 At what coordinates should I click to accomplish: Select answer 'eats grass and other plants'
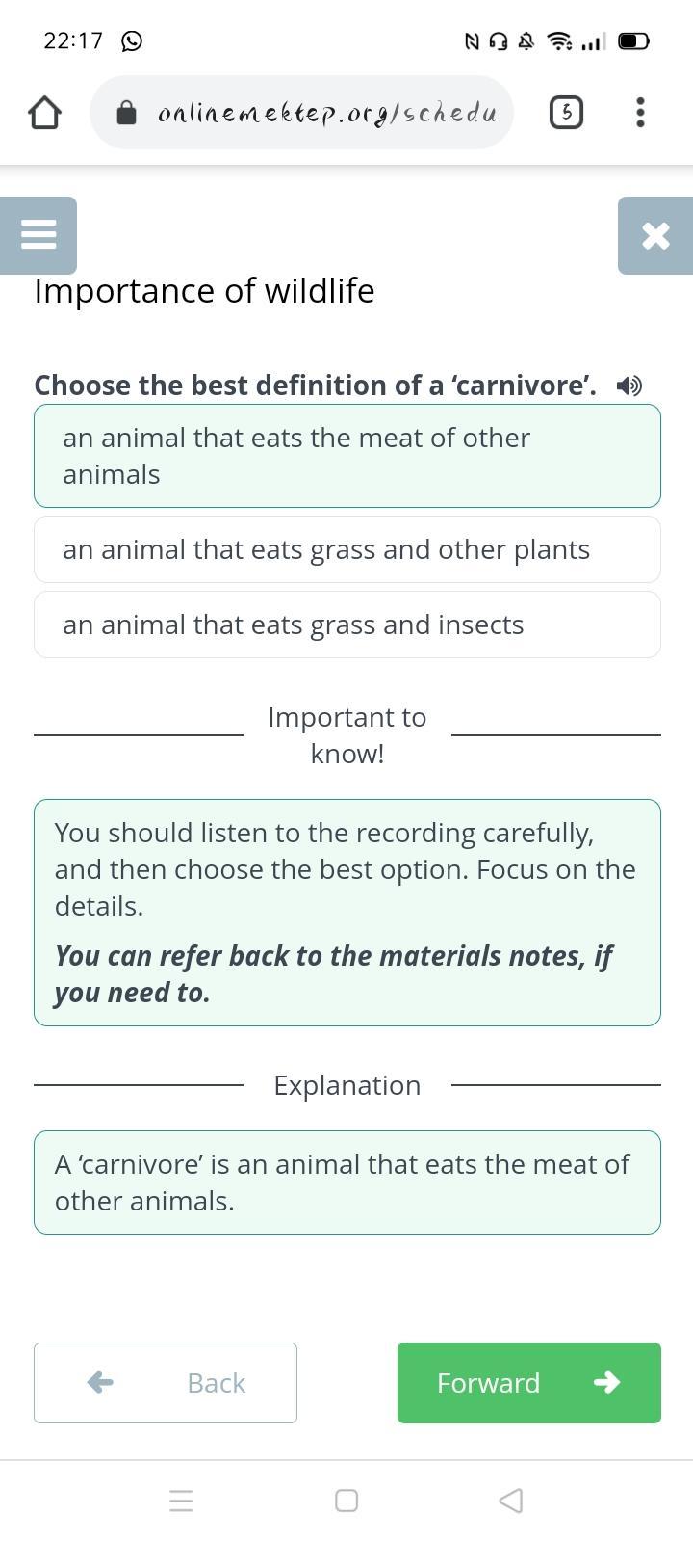346,549
